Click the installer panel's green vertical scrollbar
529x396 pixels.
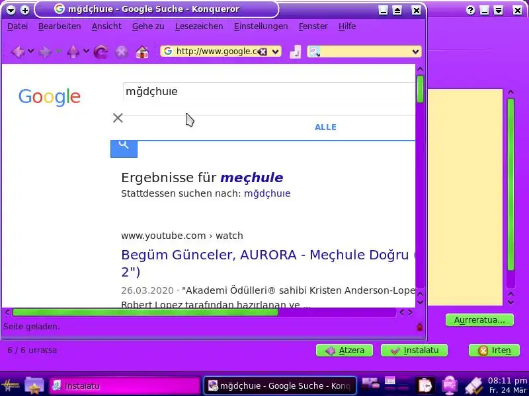(510, 184)
